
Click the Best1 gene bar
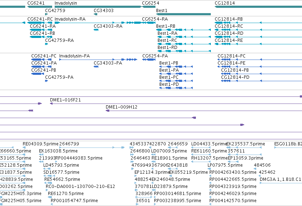(183, 14)
